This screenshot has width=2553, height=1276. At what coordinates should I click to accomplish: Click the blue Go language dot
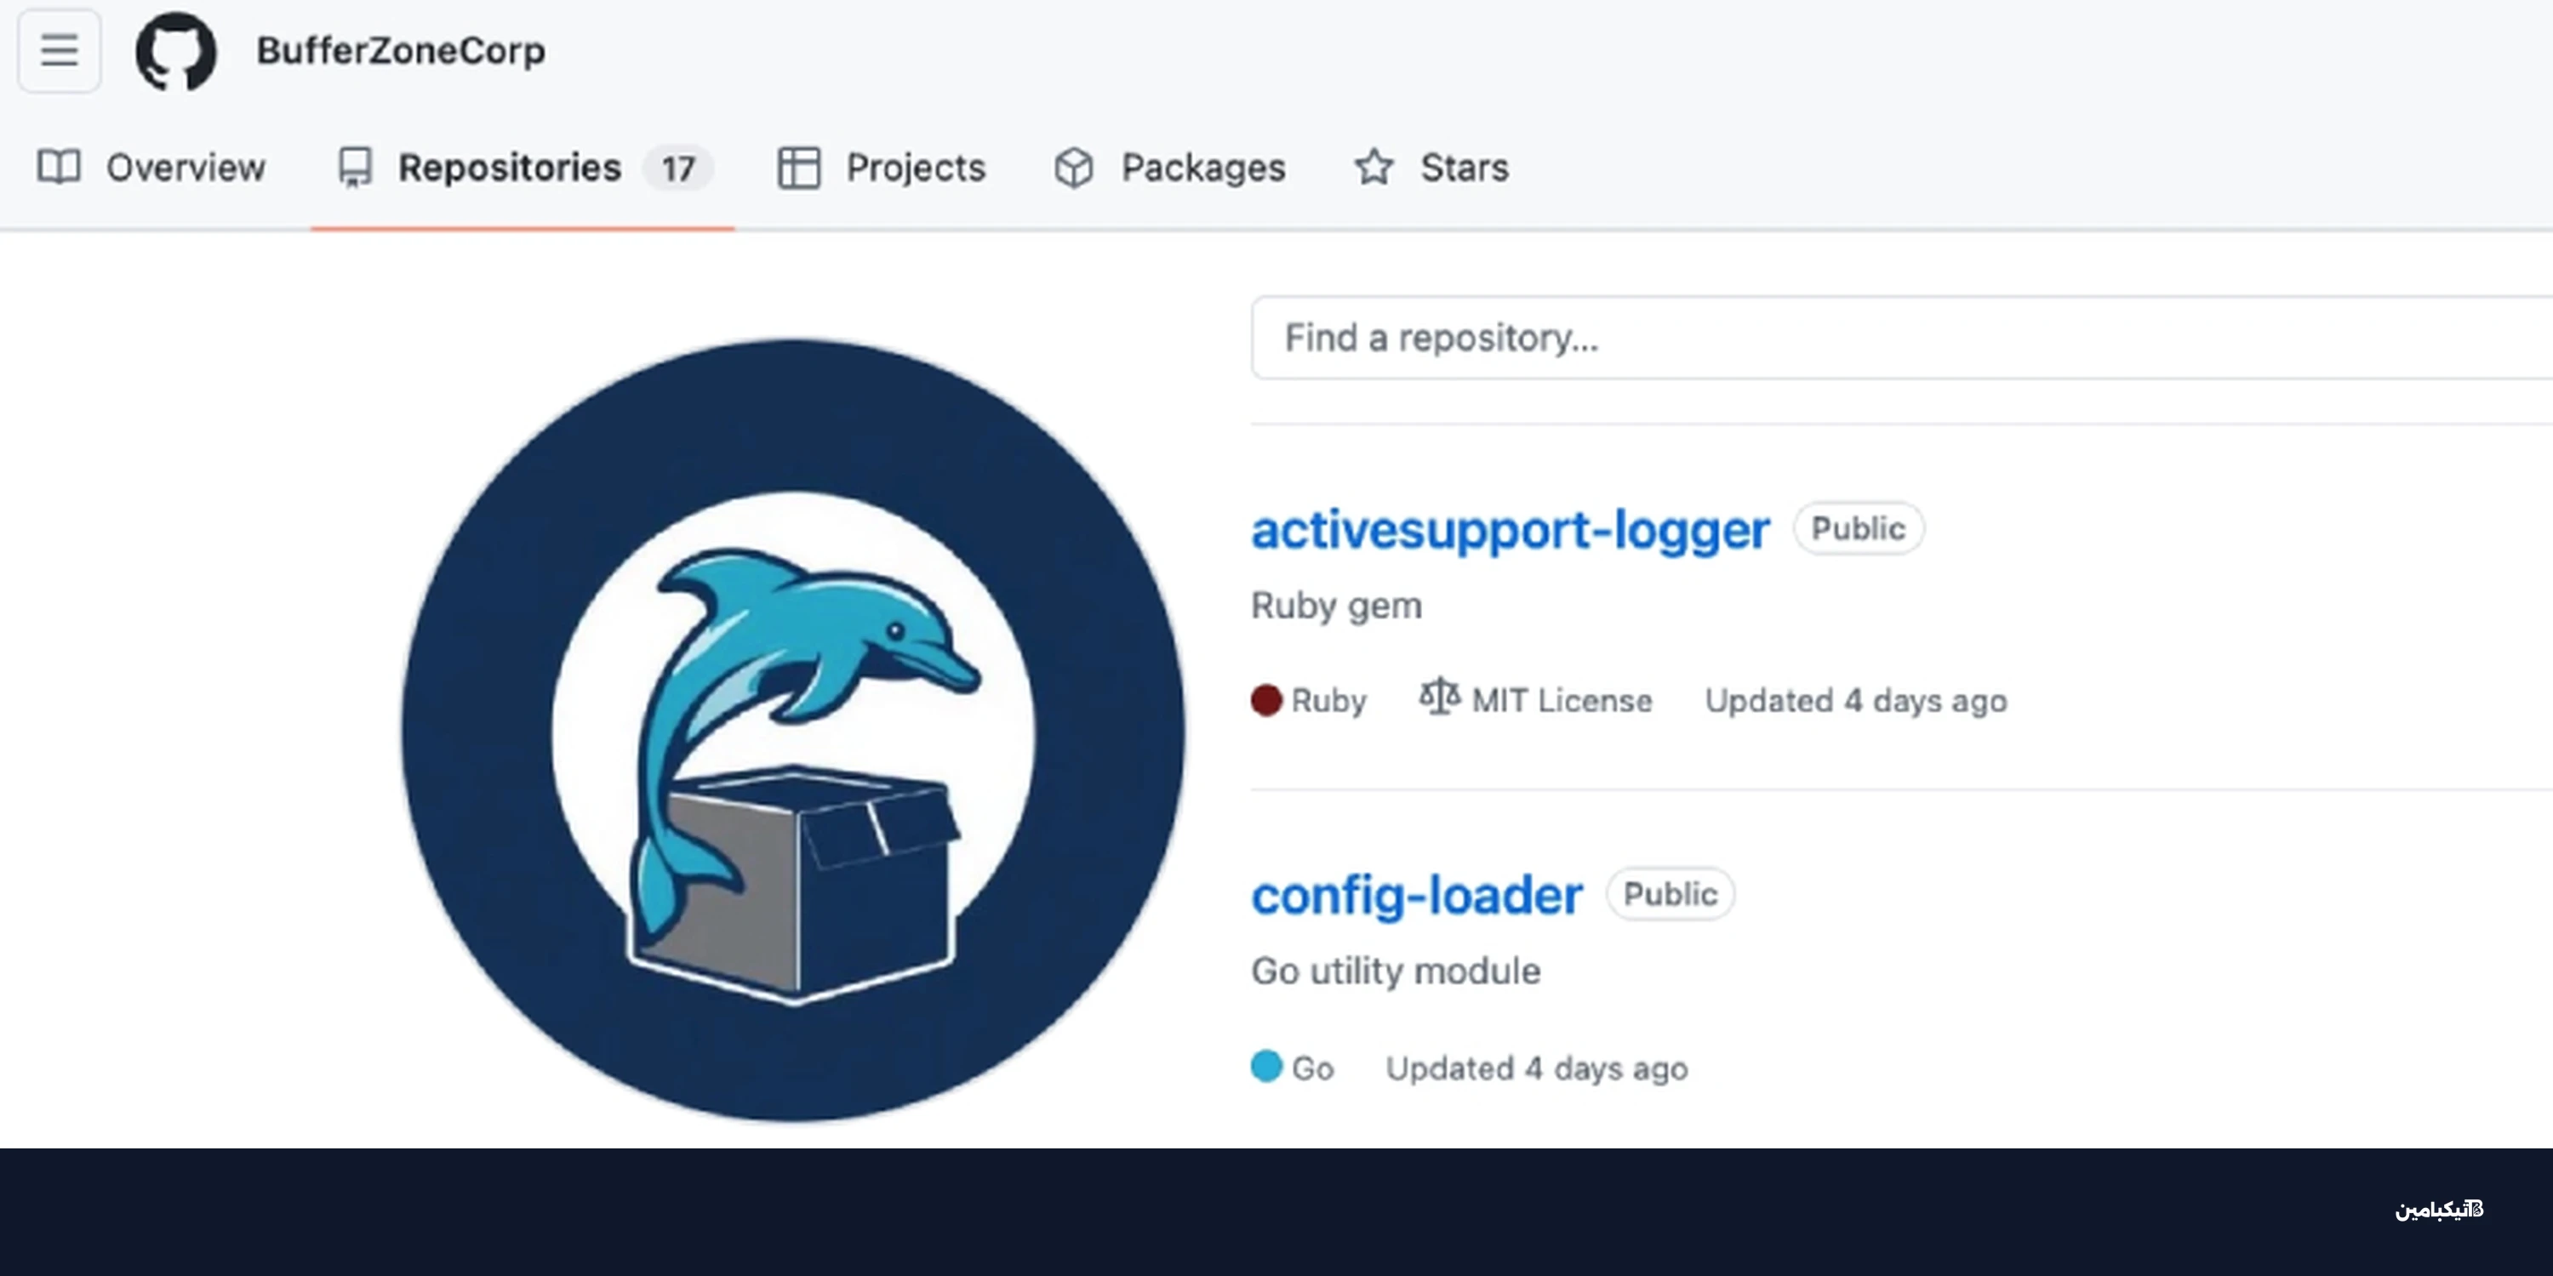[1266, 1066]
